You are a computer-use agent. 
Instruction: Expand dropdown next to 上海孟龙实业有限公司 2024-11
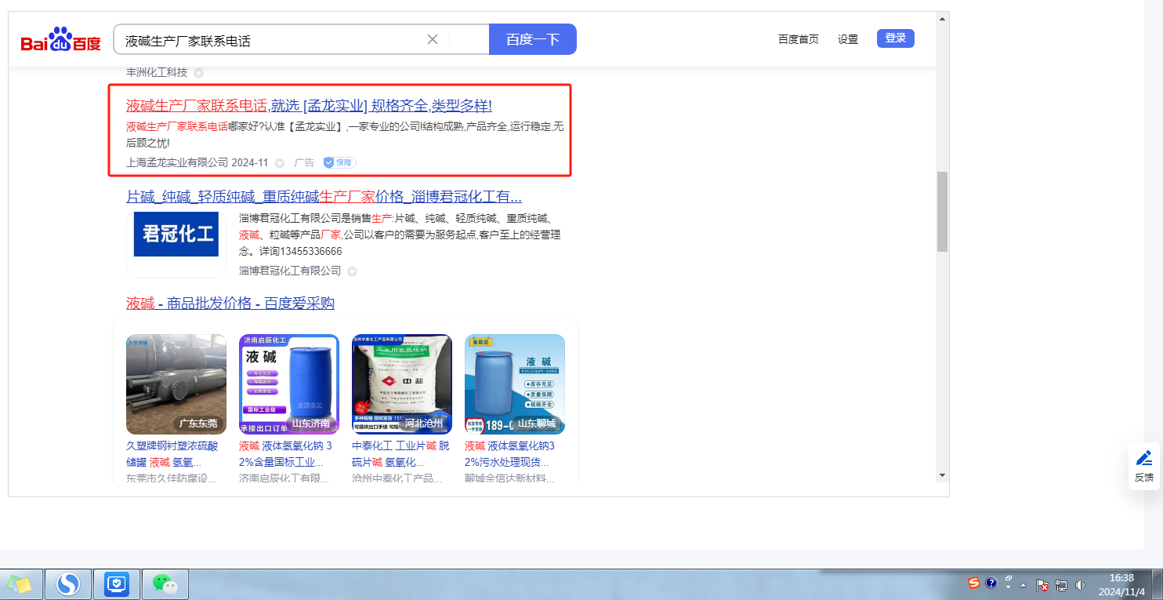pyautogui.click(x=279, y=163)
